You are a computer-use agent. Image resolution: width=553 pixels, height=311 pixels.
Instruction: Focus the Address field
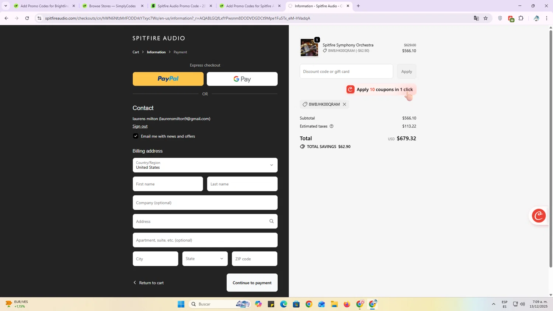(x=205, y=221)
